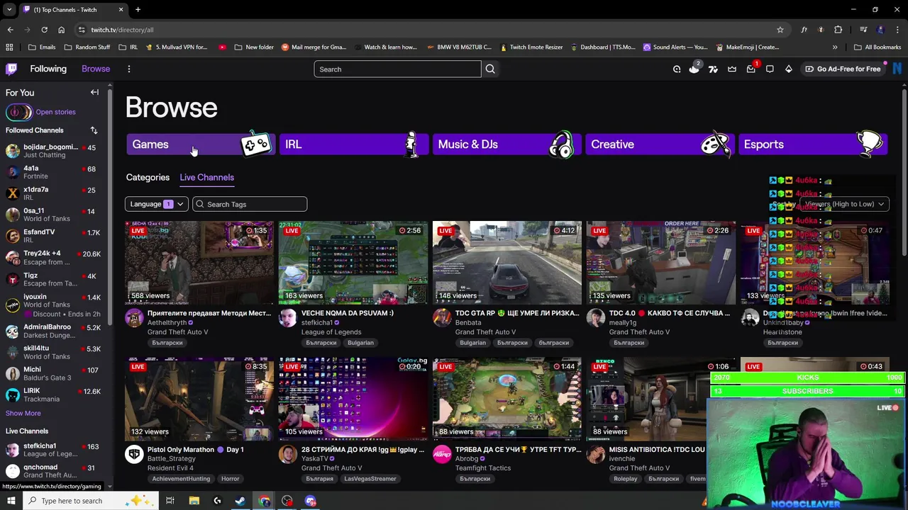Click the AchievementHunting tag
Viewport: 908px width, 510px height.
[x=181, y=479]
